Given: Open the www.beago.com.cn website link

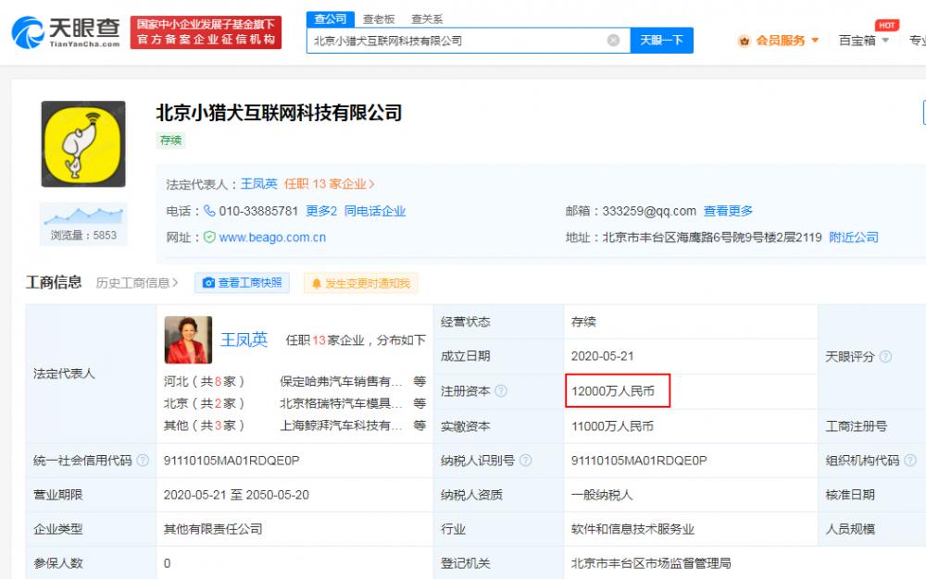Looking at the screenshot, I should click(x=272, y=237).
